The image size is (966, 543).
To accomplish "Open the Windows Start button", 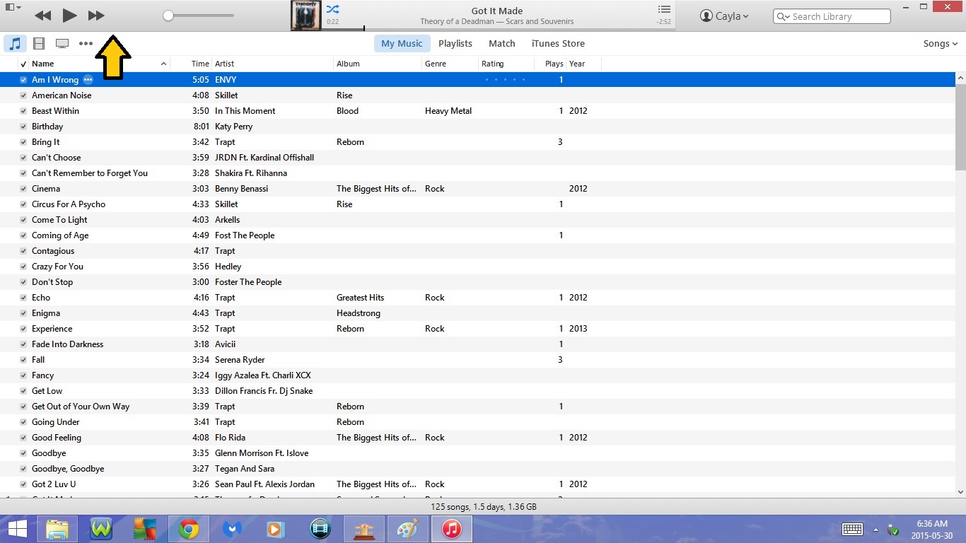I will point(17,529).
